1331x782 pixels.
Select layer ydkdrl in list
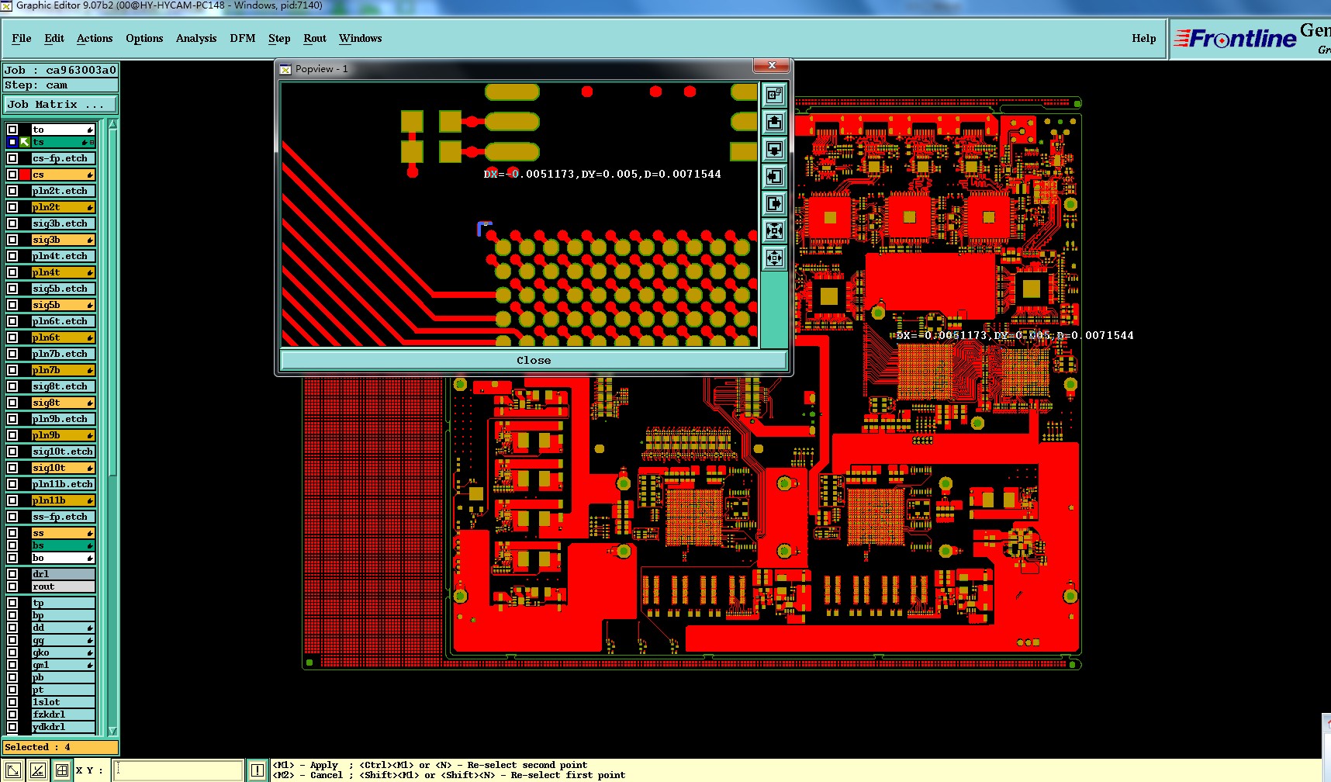point(63,727)
